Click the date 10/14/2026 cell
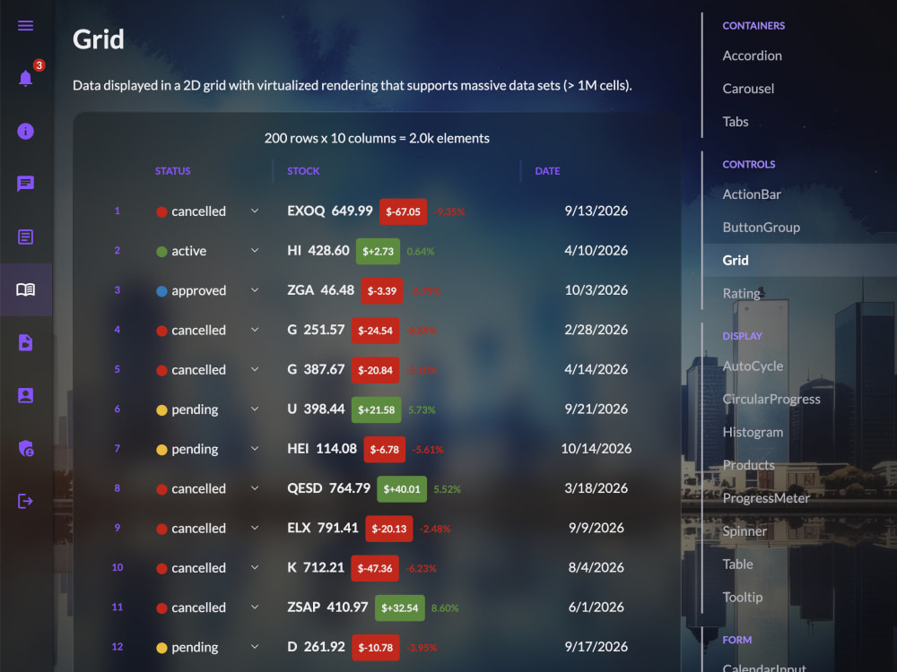897x672 pixels. tap(596, 449)
